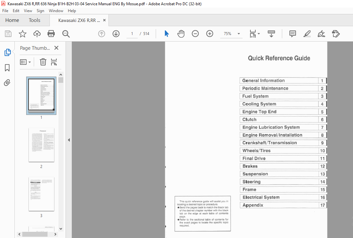Screen dimensions: 353x238
Task: Click the Wheels/Tires chapter entry
Action: click(283, 151)
